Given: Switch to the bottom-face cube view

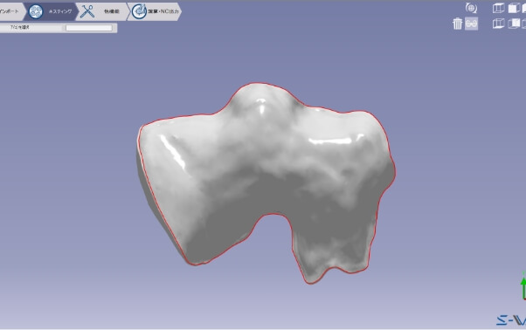Looking at the screenshot, I should pos(499,24).
